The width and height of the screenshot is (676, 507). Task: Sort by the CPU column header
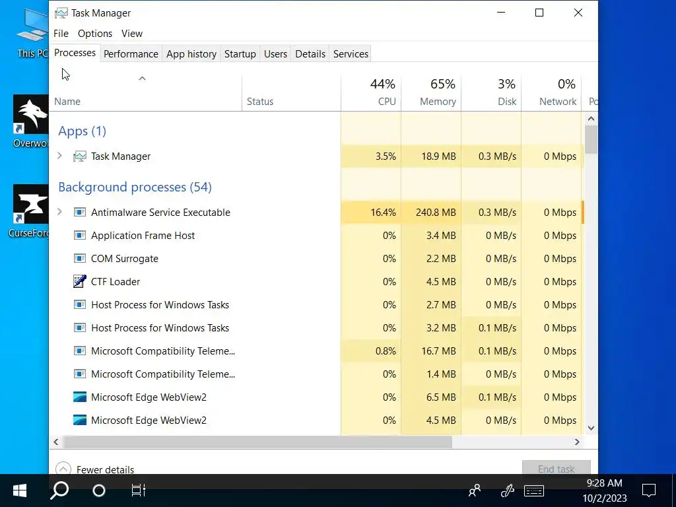(371, 92)
